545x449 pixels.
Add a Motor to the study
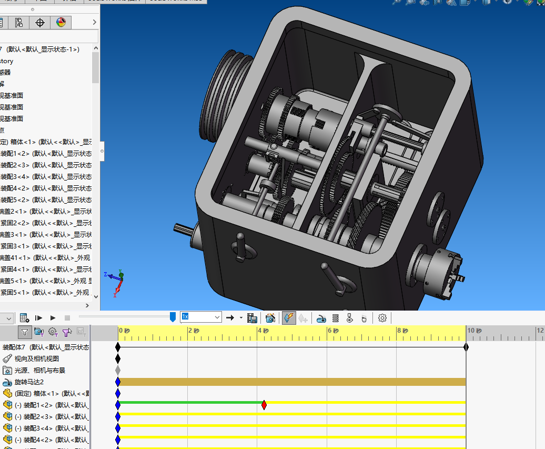click(x=321, y=318)
